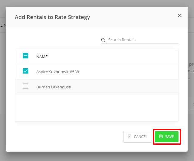Uncheck the Aspire Sukhumvit #538 checkbox
The height and width of the screenshot is (161, 194).
(26, 71)
